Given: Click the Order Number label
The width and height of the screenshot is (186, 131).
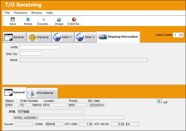Looking at the screenshot, I should pyautogui.click(x=29, y=101).
